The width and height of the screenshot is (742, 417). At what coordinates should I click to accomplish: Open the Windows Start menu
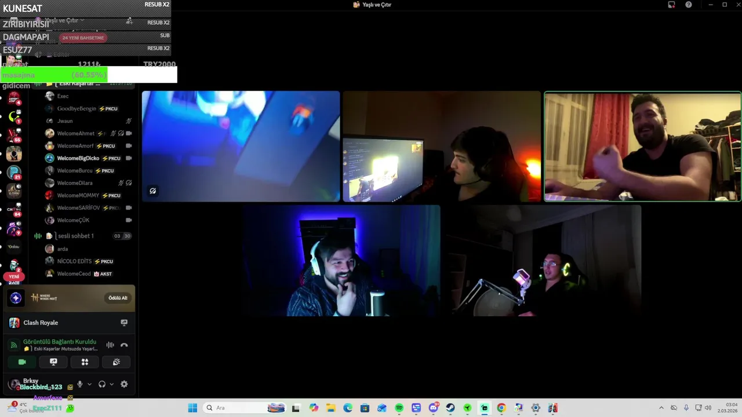point(192,408)
